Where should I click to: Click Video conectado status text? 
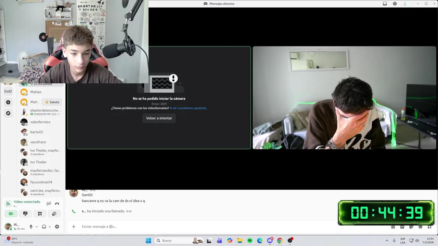pyautogui.click(x=27, y=202)
